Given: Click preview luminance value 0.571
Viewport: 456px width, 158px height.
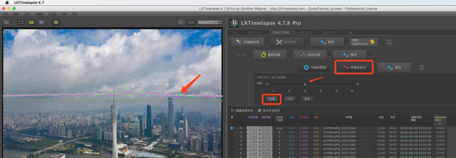Looking at the screenshot, I should tap(253, 128).
